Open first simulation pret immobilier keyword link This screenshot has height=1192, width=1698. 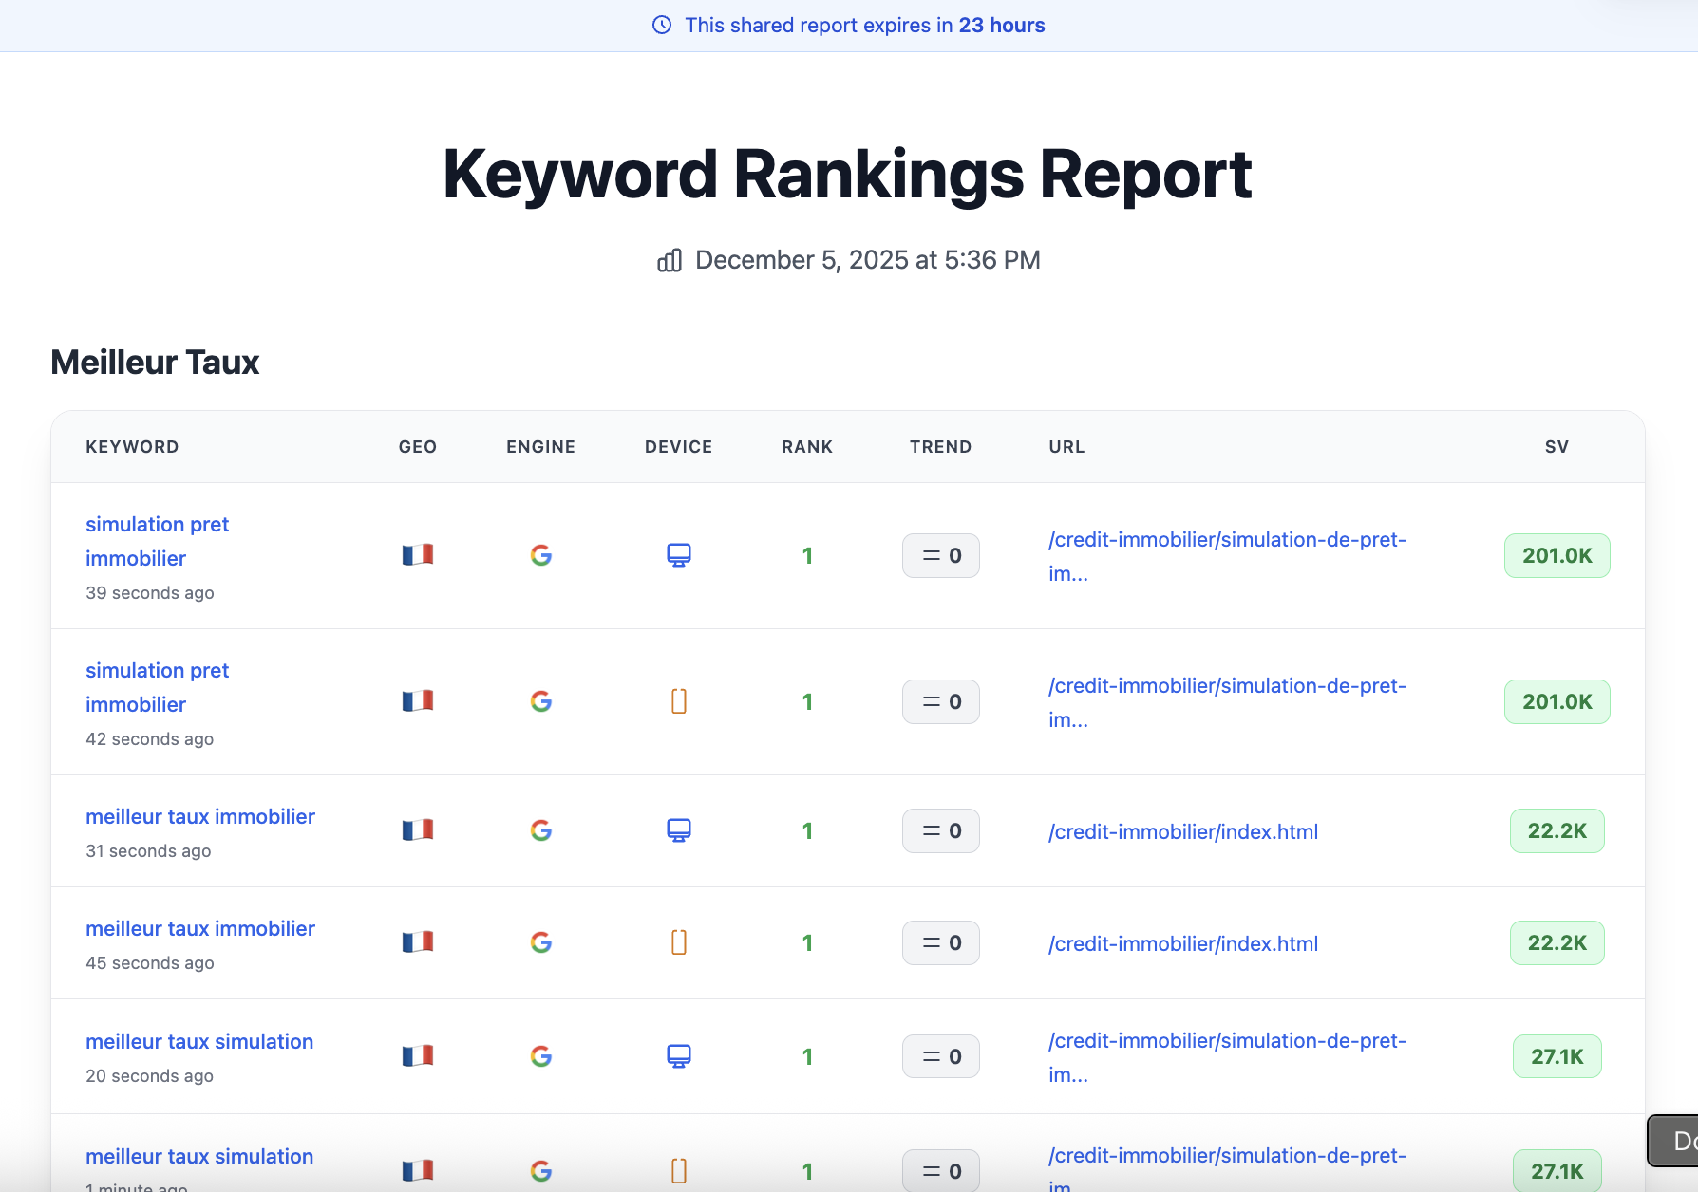pyautogui.click(x=158, y=541)
